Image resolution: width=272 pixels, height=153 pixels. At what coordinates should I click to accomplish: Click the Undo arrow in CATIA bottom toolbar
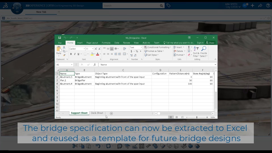(x=98, y=146)
